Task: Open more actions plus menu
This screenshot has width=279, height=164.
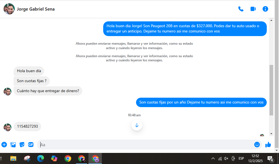Action: [x=4, y=145]
